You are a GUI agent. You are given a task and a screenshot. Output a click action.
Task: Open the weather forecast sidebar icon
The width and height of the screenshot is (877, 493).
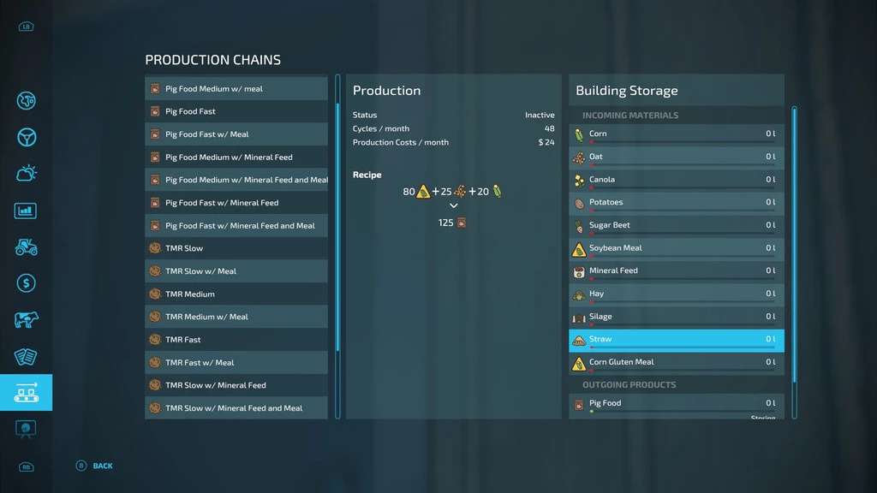coord(26,174)
